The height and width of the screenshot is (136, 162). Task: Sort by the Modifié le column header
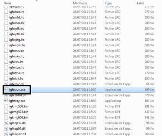[x=80, y=3]
